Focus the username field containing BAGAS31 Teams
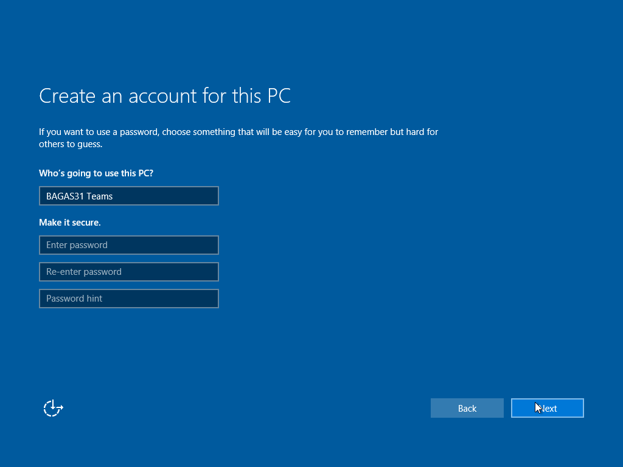This screenshot has width=623, height=467. [129, 196]
